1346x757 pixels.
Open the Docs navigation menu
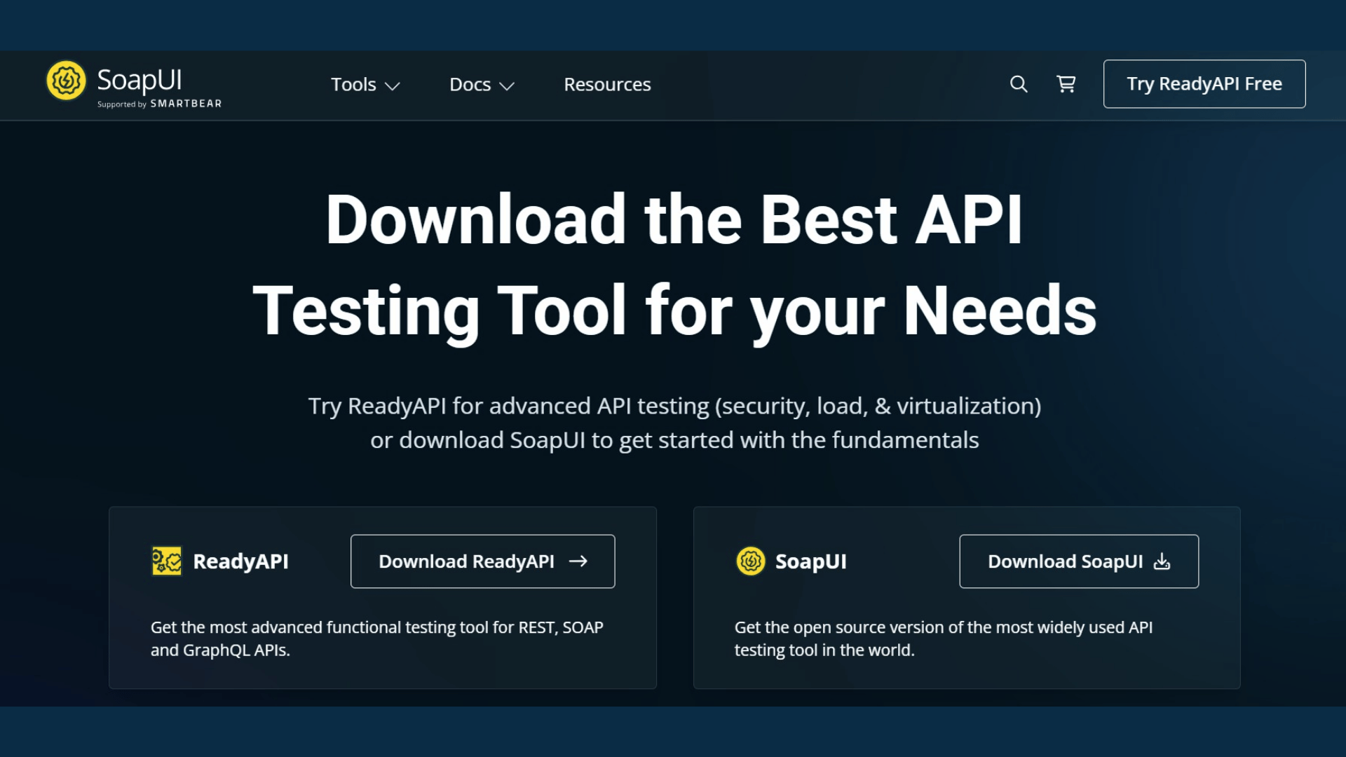pos(482,85)
